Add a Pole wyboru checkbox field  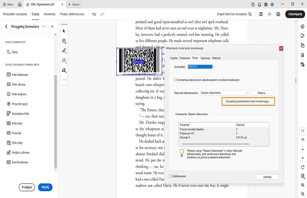pyautogui.click(x=16, y=94)
